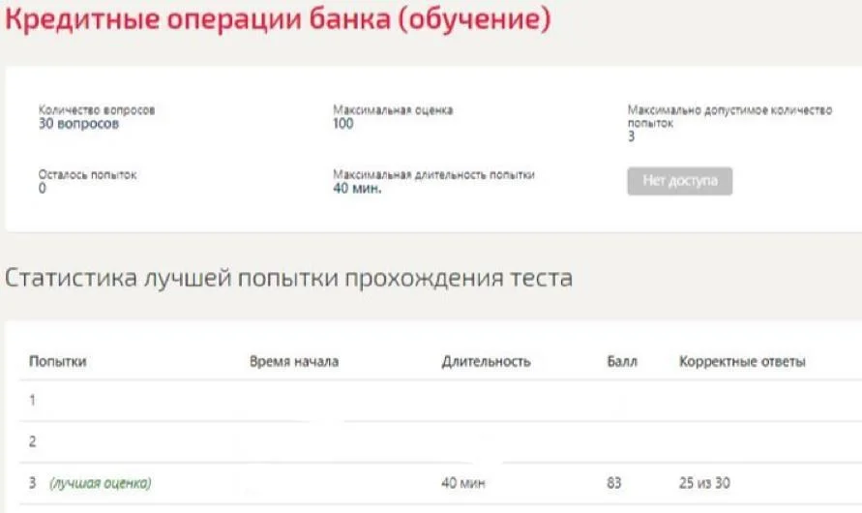The image size is (862, 513).
Task: Click the maximum allowed attempts value 3
Action: click(x=631, y=136)
